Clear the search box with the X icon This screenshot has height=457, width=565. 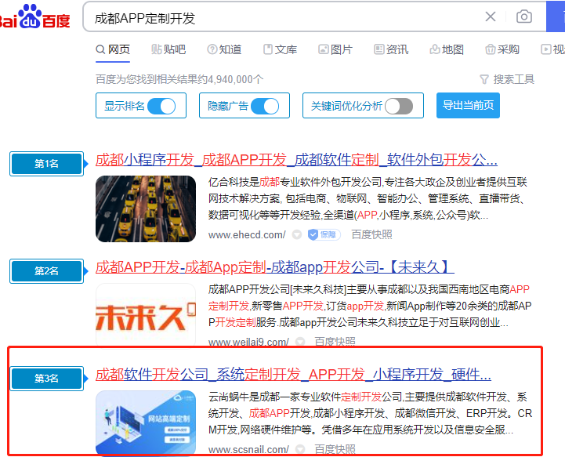pyautogui.click(x=491, y=17)
